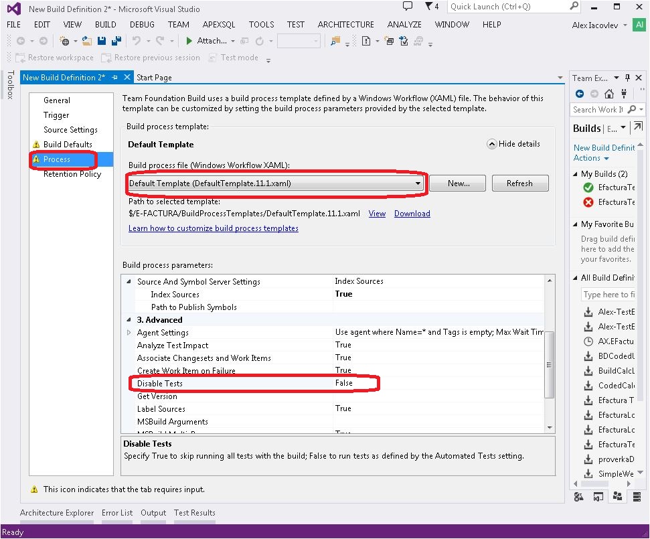Click the Open File folder icon
Image resolution: width=650 pixels, height=539 pixels.
[x=86, y=41]
